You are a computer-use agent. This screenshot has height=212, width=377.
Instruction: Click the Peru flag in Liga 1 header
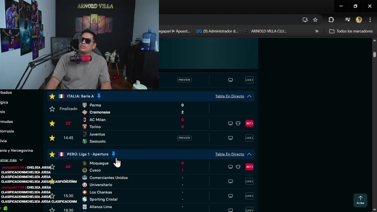pos(61,154)
